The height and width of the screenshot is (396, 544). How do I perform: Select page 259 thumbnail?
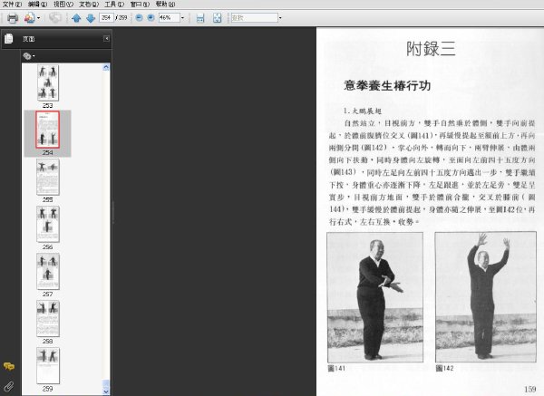[x=48, y=365]
